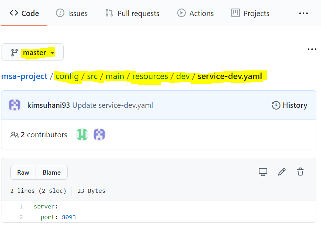This screenshot has height=249, width=321.
Task: Open kimsuhani93 profile link
Action: [x=48, y=105]
